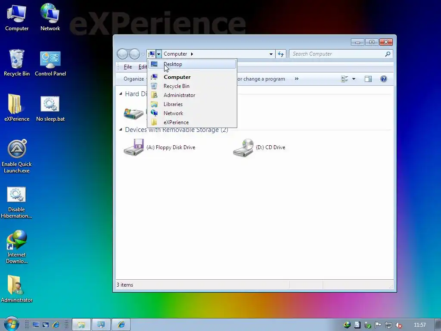441x331 pixels.
Task: Click the Show desktop strip beside the clock
Action: tap(438, 325)
